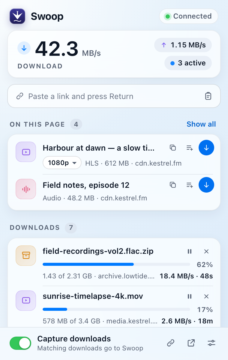Open Show all on this page
The width and height of the screenshot is (228, 360).
[x=201, y=124]
